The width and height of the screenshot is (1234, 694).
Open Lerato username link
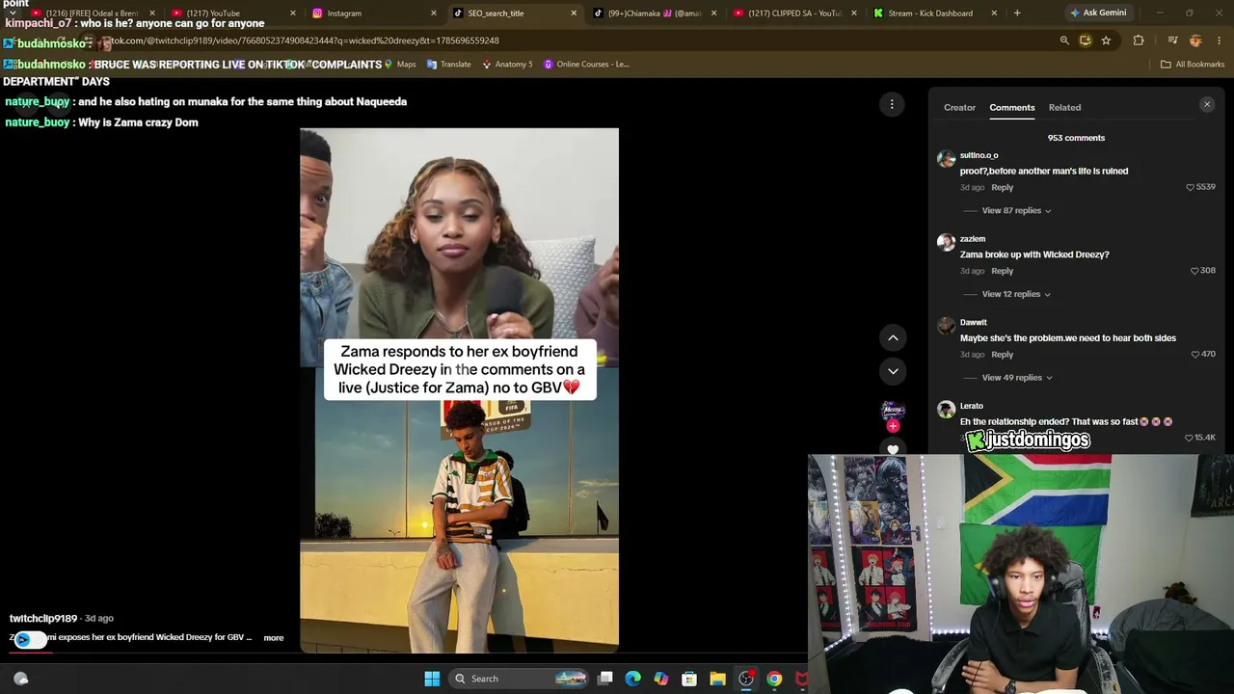971,406
